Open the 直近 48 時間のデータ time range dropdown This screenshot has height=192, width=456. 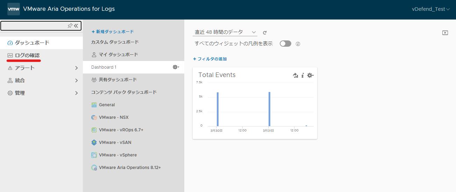225,32
